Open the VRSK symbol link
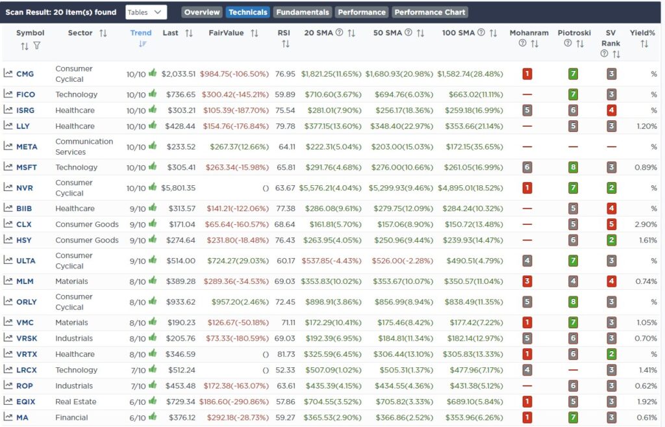This screenshot has height=427, width=665. (x=27, y=339)
